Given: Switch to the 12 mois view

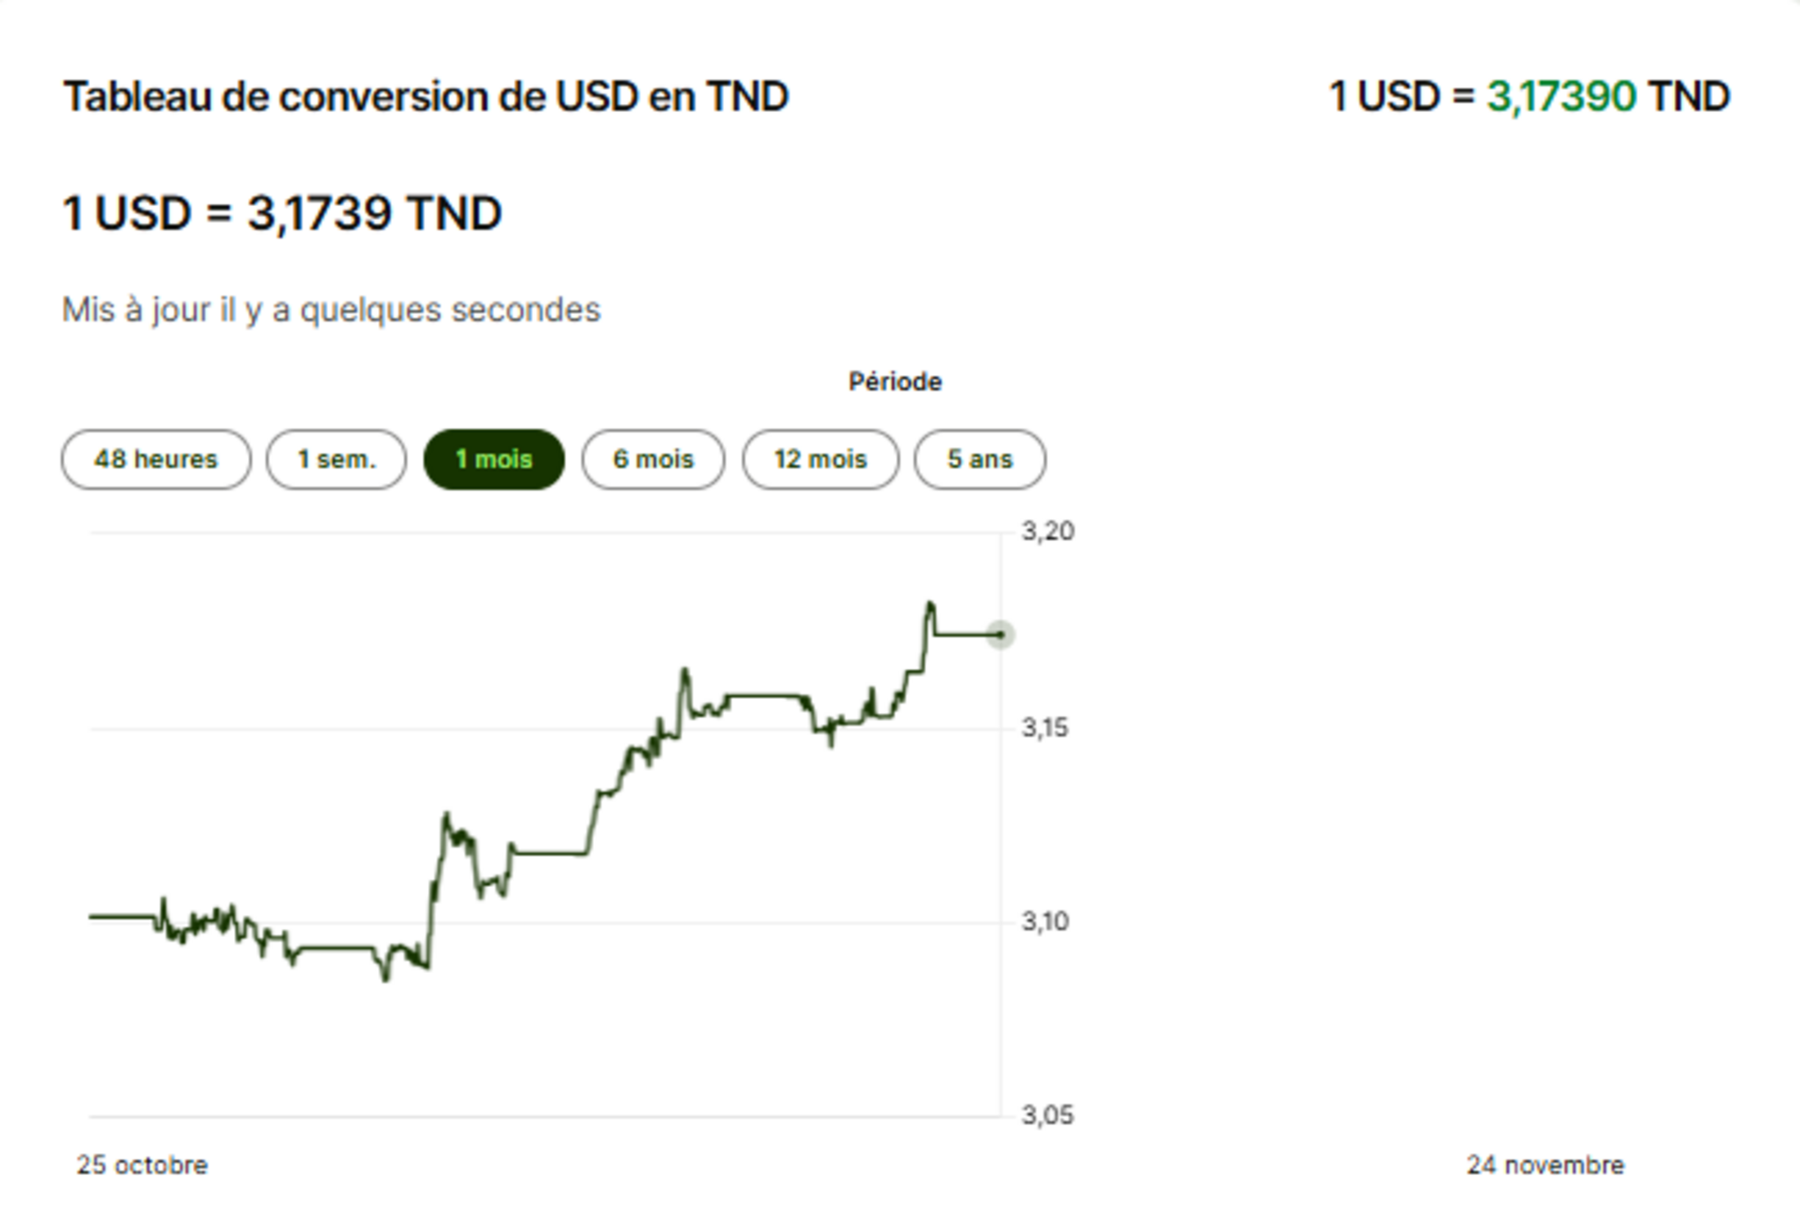Looking at the screenshot, I should coord(820,460).
